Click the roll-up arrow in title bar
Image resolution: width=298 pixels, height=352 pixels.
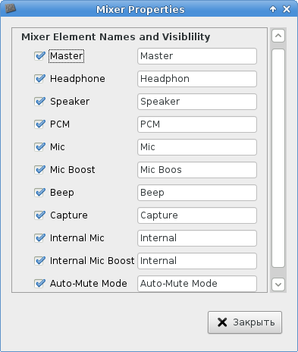tap(273, 9)
